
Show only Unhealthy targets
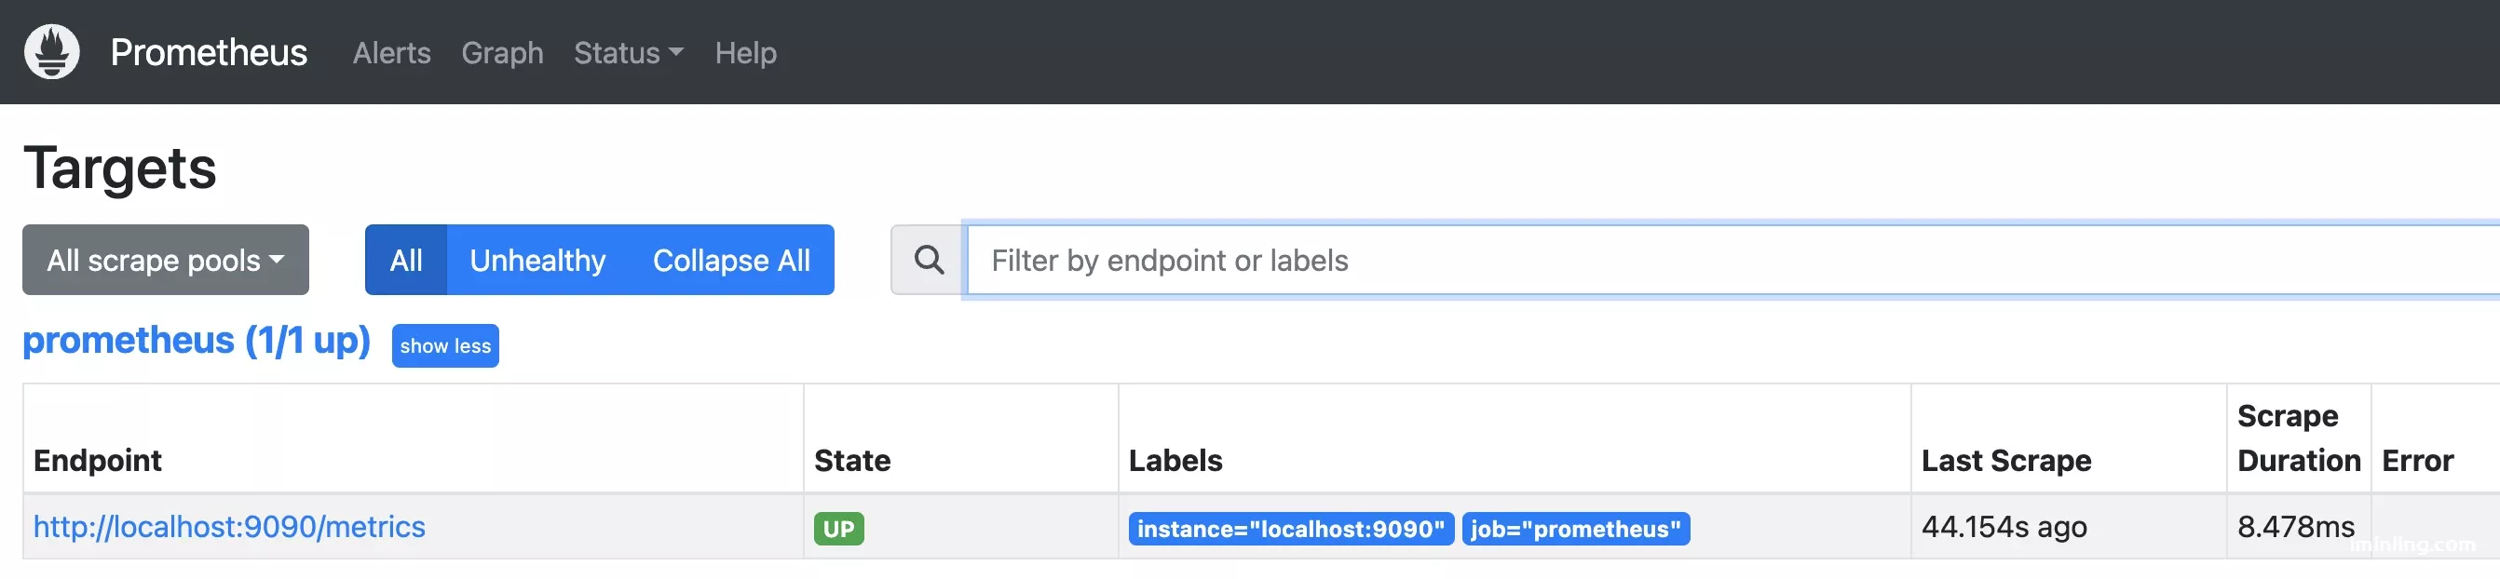(x=537, y=260)
